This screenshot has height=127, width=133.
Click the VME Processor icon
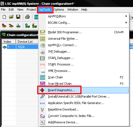pos(43,71)
